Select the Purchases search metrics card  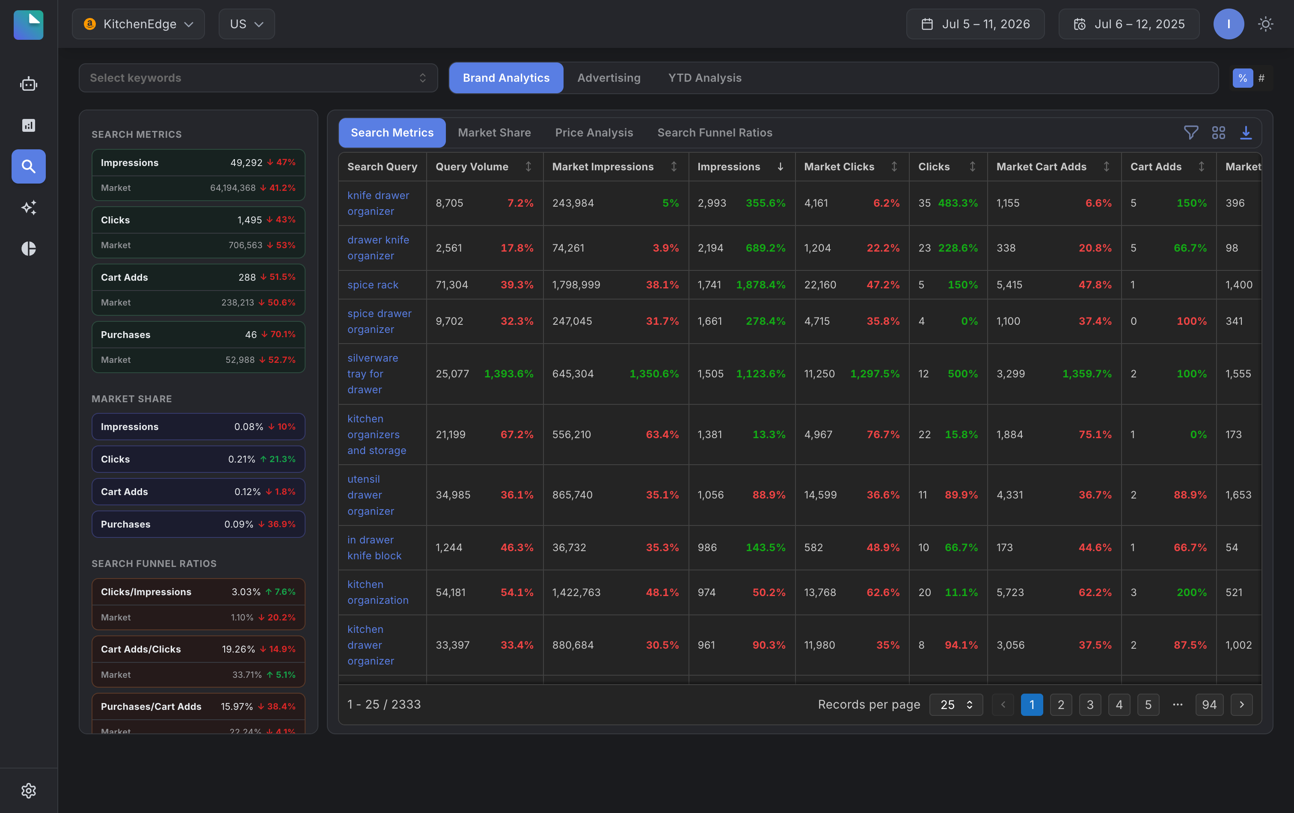[x=198, y=347]
